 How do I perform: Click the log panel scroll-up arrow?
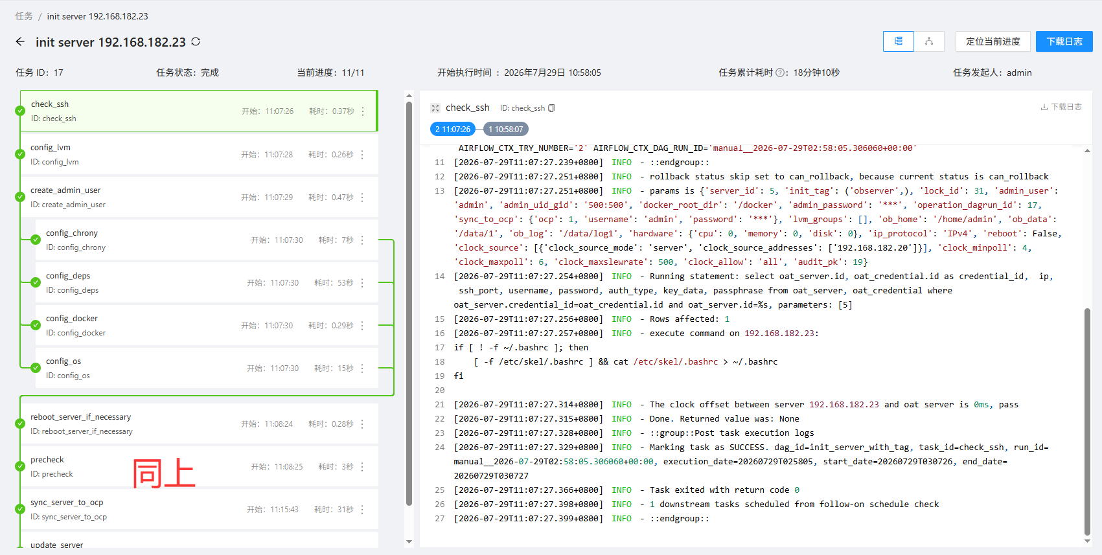pyautogui.click(x=1087, y=150)
